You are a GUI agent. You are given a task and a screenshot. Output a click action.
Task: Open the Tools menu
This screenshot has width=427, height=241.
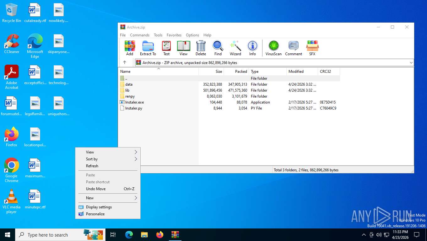[158, 35]
